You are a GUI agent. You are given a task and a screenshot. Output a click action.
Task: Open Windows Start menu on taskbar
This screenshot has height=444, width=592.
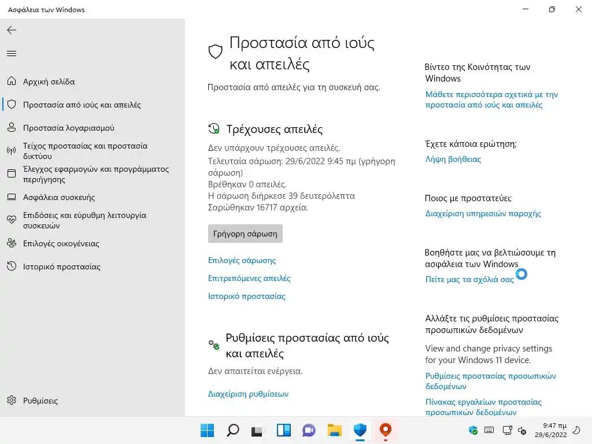208,430
